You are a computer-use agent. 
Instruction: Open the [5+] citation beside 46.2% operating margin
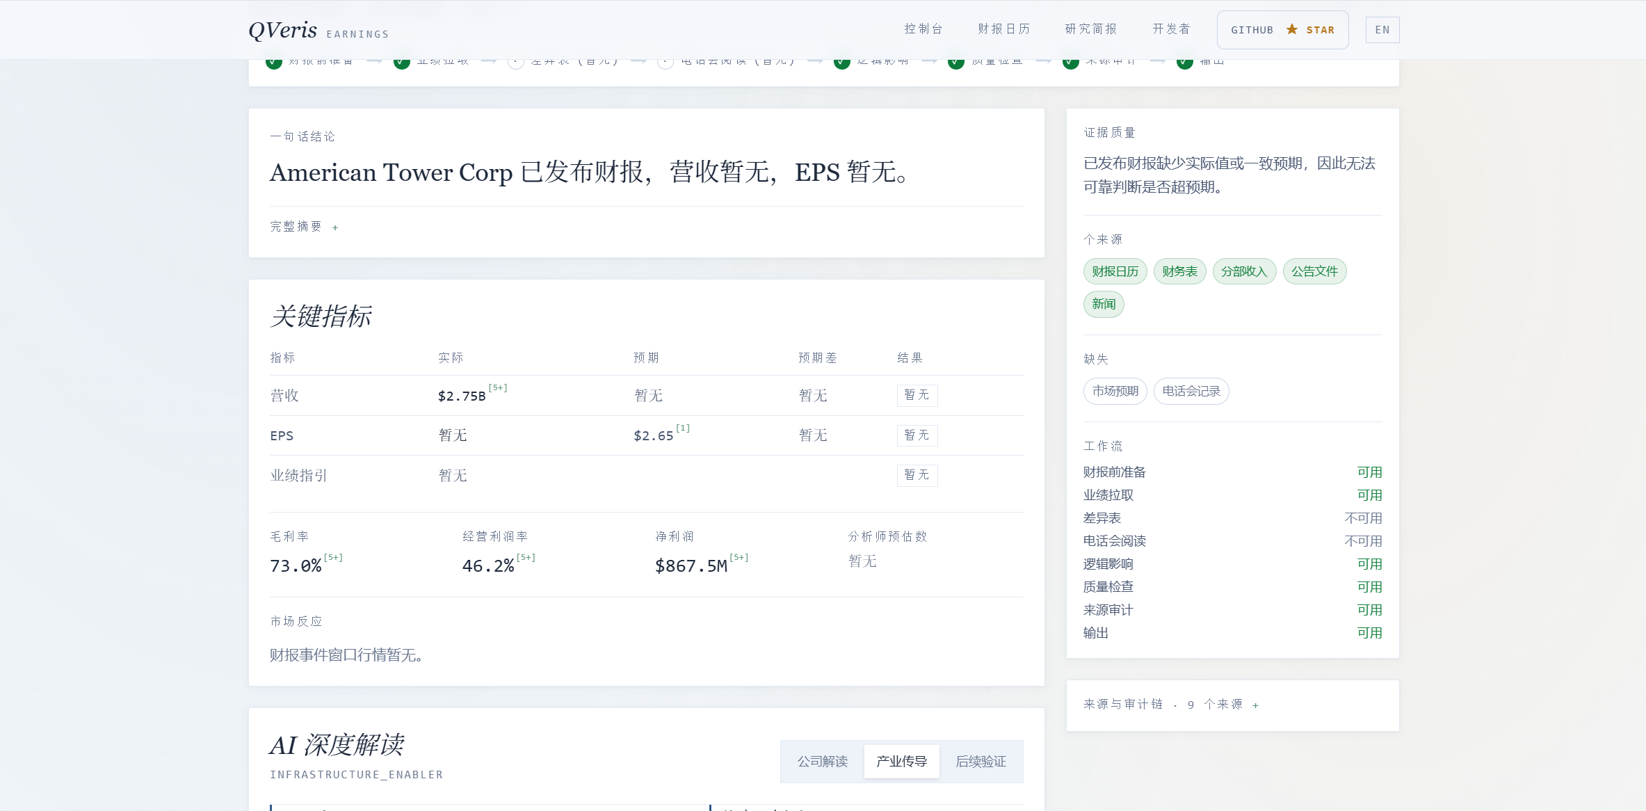pos(526,558)
